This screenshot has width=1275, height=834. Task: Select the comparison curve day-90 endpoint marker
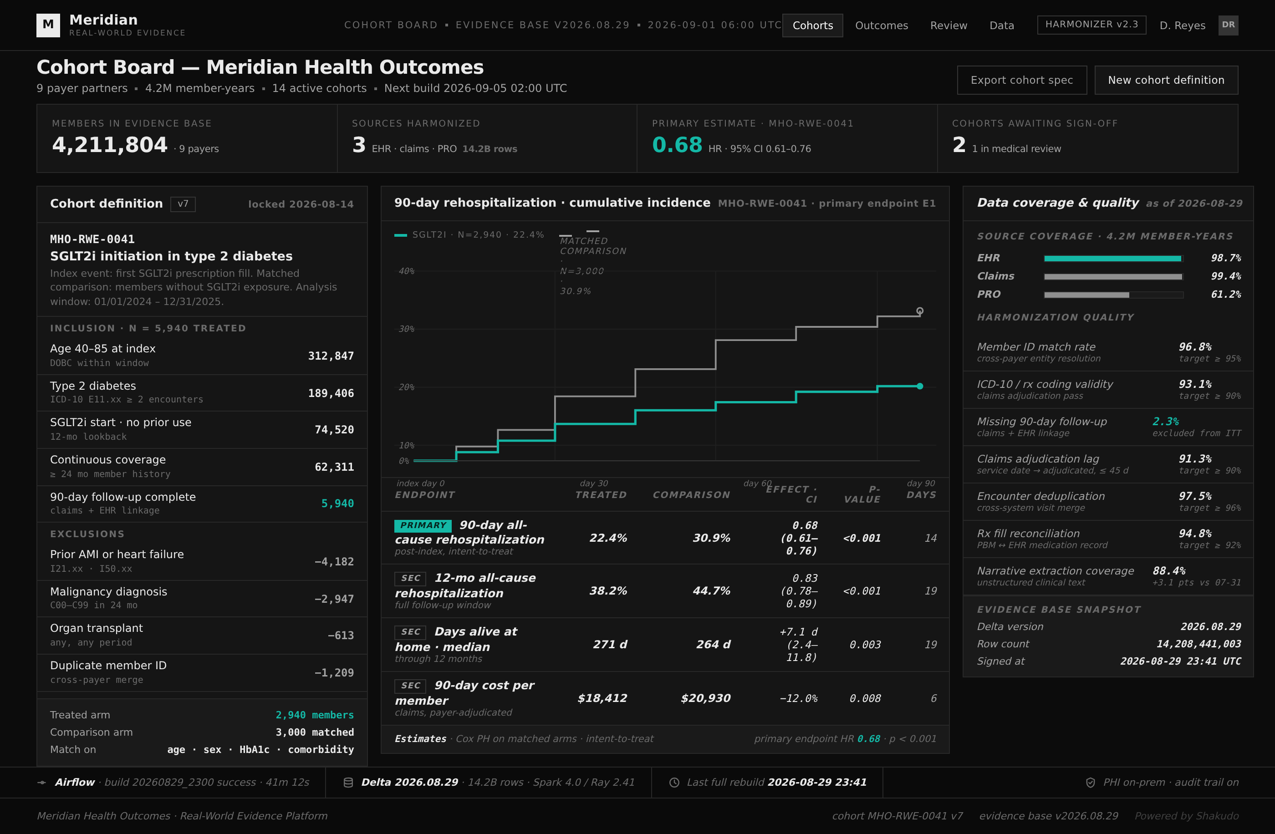920,310
